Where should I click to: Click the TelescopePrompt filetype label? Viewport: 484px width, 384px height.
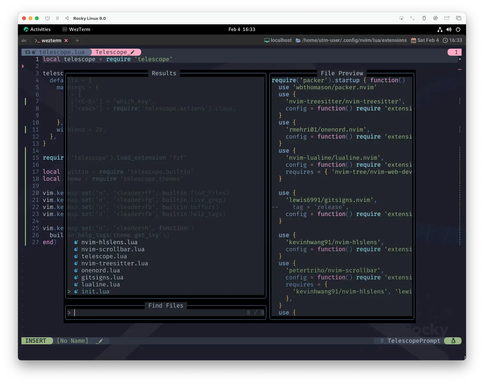pos(414,341)
